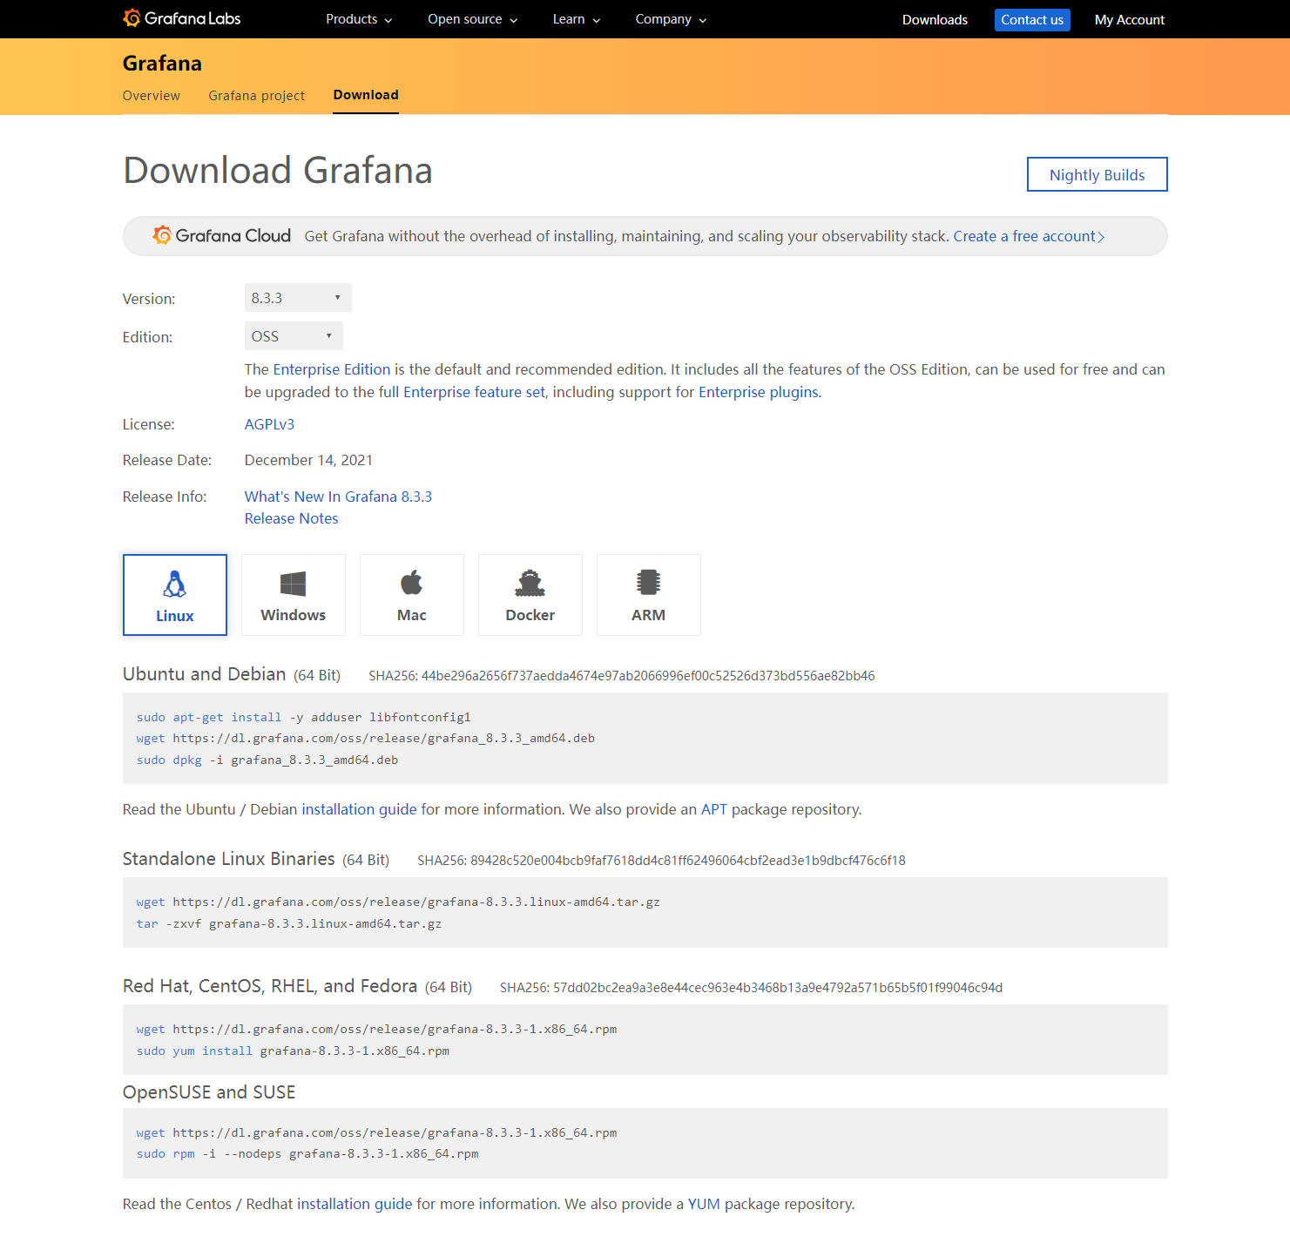Select the Download tab
Viewport: 1290px width, 1257px height.
point(366,95)
